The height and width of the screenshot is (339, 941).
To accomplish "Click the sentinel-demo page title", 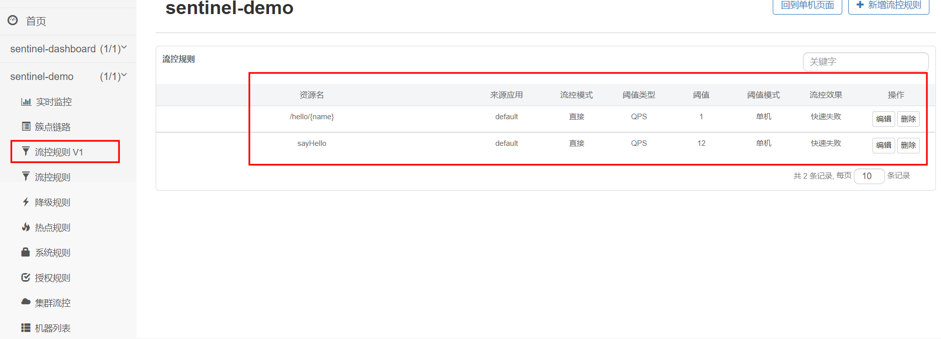I will (x=229, y=8).
